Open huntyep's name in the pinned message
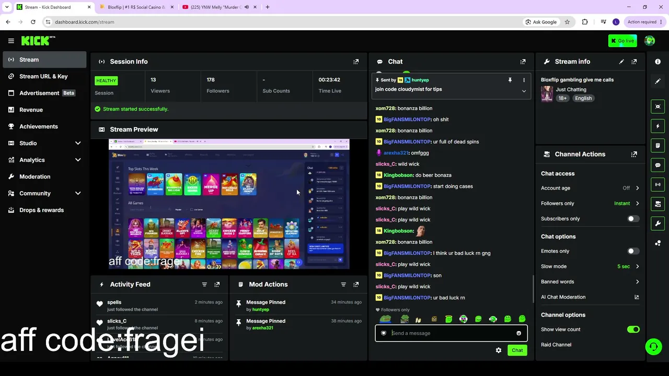Viewport: 669px width, 376px height. click(420, 80)
